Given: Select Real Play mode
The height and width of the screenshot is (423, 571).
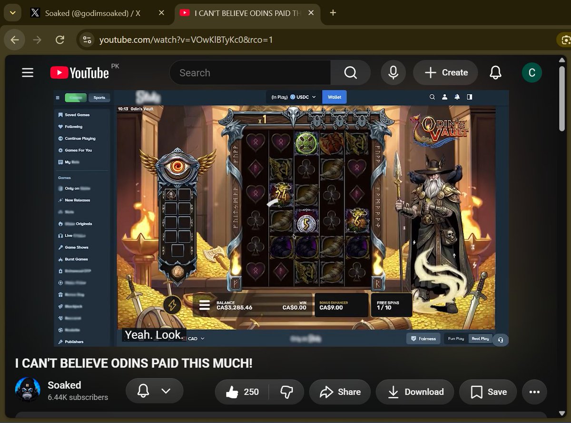Looking at the screenshot, I should tap(480, 339).
